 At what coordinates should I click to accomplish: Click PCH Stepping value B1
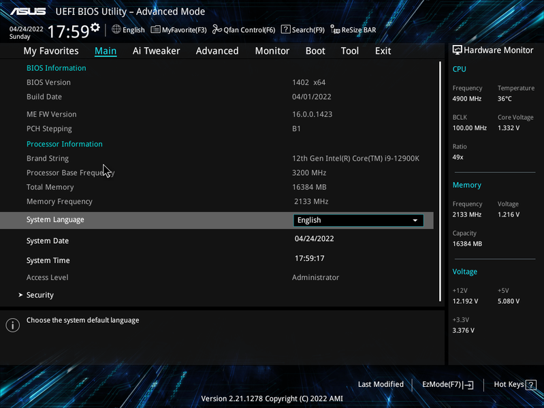[296, 129]
